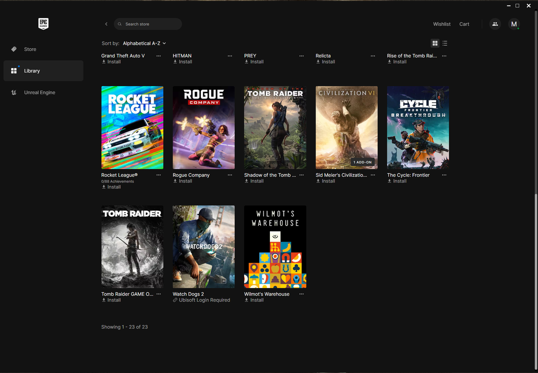The height and width of the screenshot is (373, 538).
Task: Click the Wilmot's Warehouse title text
Action: pos(267,294)
